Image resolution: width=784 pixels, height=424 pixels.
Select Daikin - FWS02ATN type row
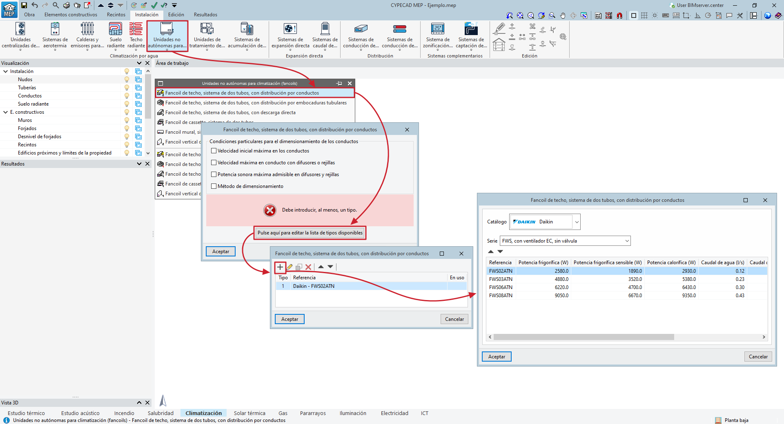(x=371, y=286)
